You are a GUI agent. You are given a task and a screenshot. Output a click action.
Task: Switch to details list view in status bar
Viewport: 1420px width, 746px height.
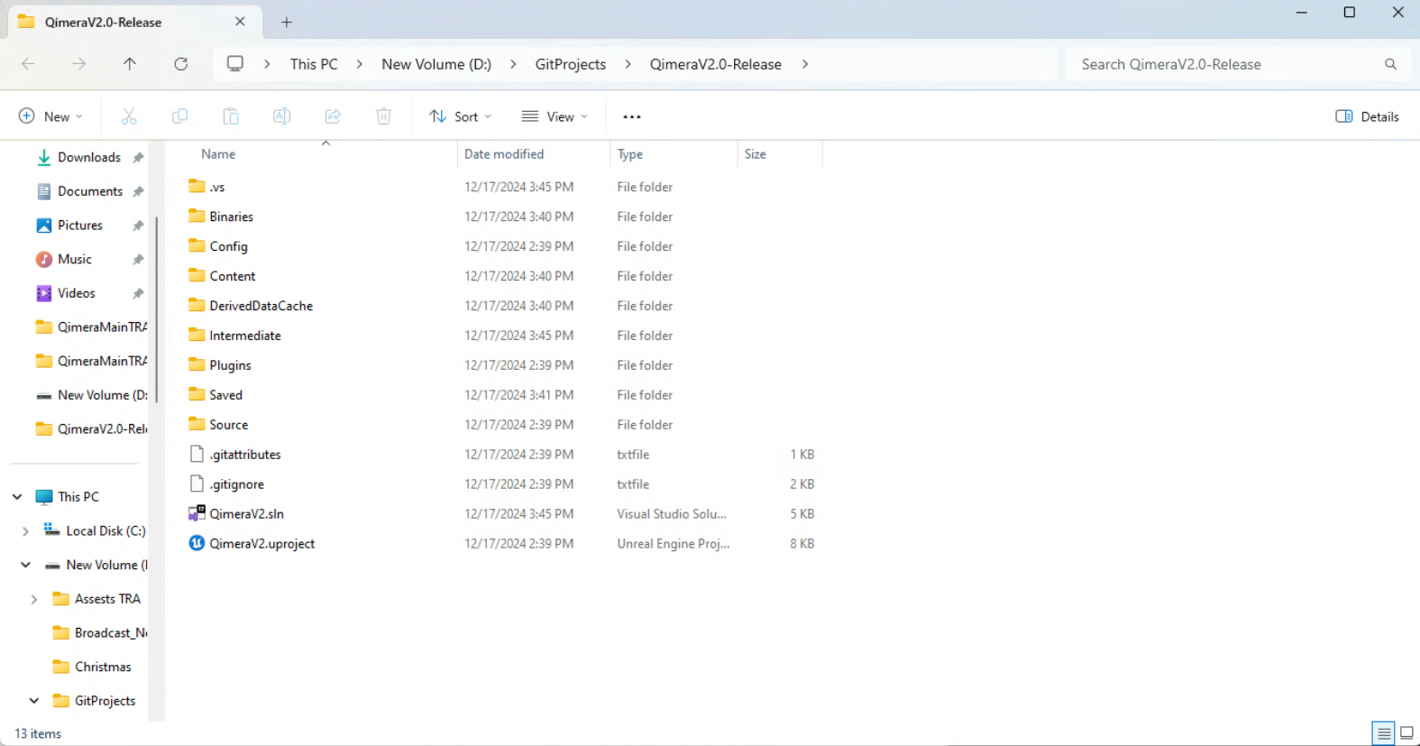[x=1383, y=733]
